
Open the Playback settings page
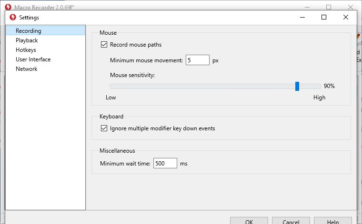(27, 40)
